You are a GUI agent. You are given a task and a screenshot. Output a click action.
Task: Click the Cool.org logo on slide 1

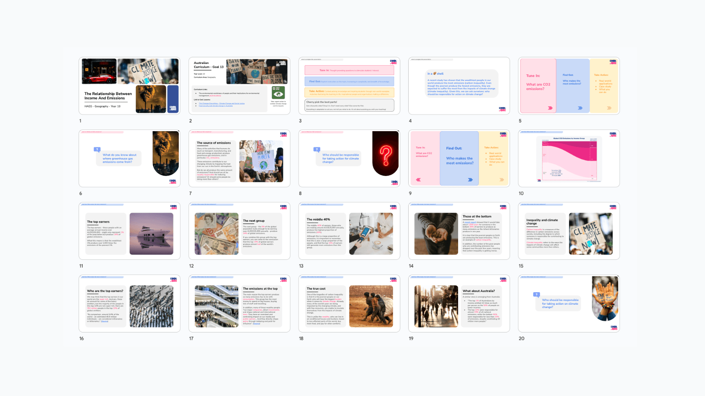pyautogui.click(x=173, y=108)
